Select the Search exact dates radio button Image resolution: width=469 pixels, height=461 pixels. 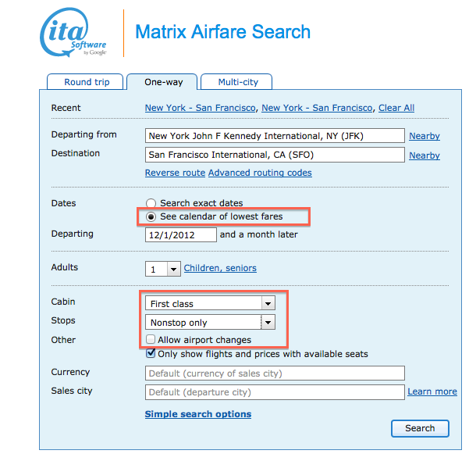point(151,203)
